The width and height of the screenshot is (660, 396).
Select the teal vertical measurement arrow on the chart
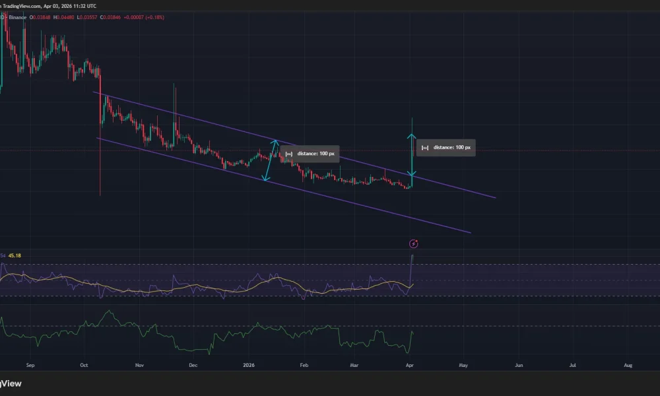coord(412,152)
